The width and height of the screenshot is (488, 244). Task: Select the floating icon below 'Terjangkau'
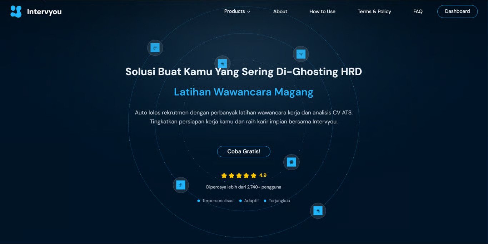[318, 211]
